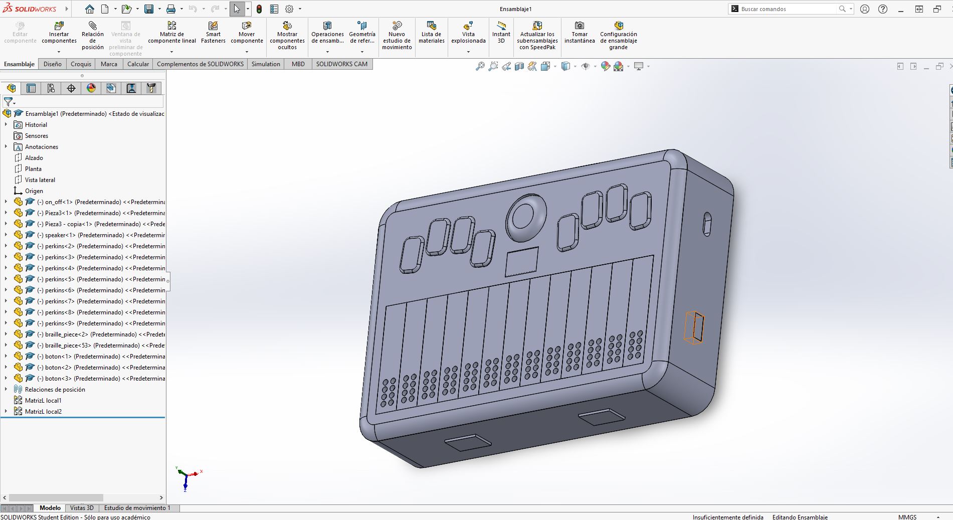Image resolution: width=953 pixels, height=520 pixels.
Task: Open the Calcular ribbon tab
Action: pyautogui.click(x=138, y=64)
